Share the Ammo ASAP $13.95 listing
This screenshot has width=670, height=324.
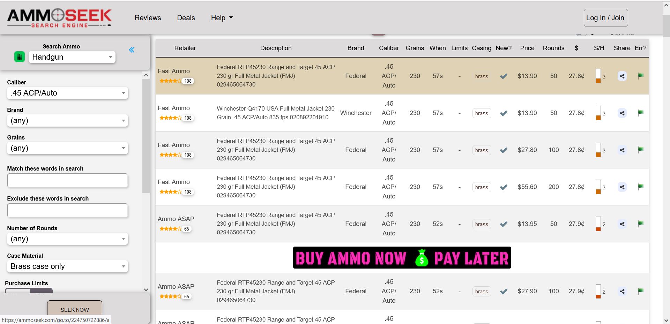pyautogui.click(x=622, y=224)
